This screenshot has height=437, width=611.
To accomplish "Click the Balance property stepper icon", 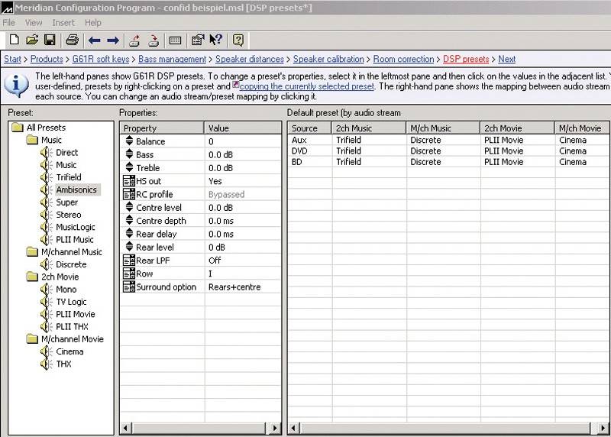I will [x=129, y=141].
